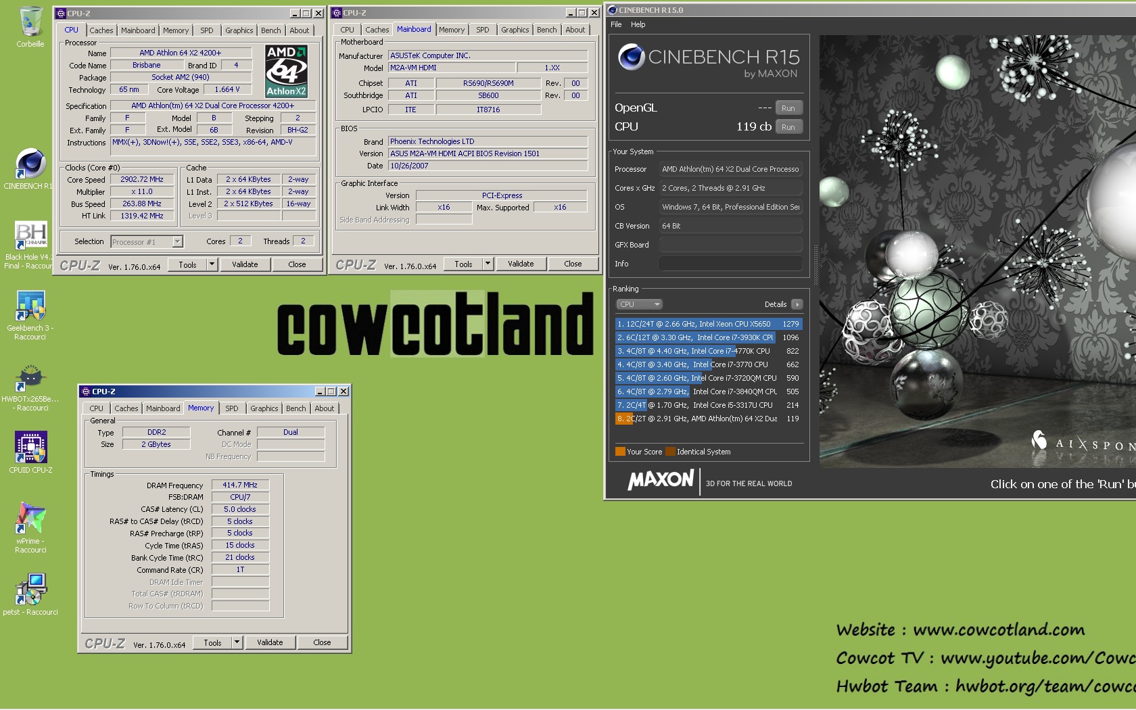1136x710 pixels.
Task: Click memory Size value 2 GBytes
Action: [x=156, y=444]
